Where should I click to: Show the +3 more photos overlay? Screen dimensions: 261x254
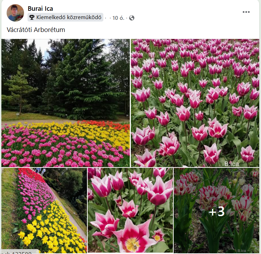[216, 212]
